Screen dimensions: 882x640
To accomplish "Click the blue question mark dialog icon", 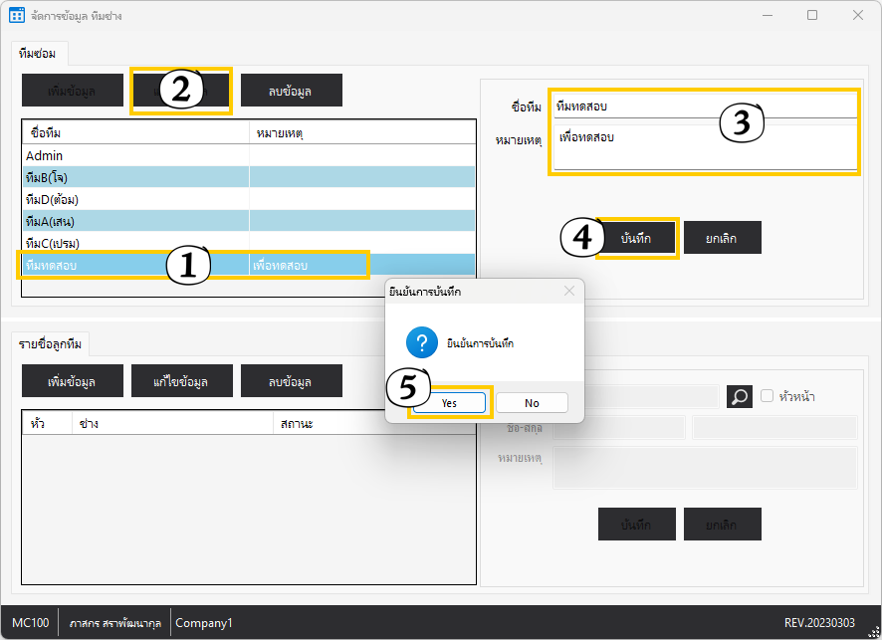I will coord(421,343).
